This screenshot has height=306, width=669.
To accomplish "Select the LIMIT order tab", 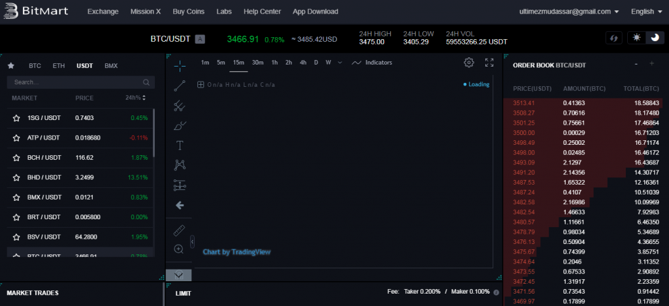I will (x=183, y=293).
